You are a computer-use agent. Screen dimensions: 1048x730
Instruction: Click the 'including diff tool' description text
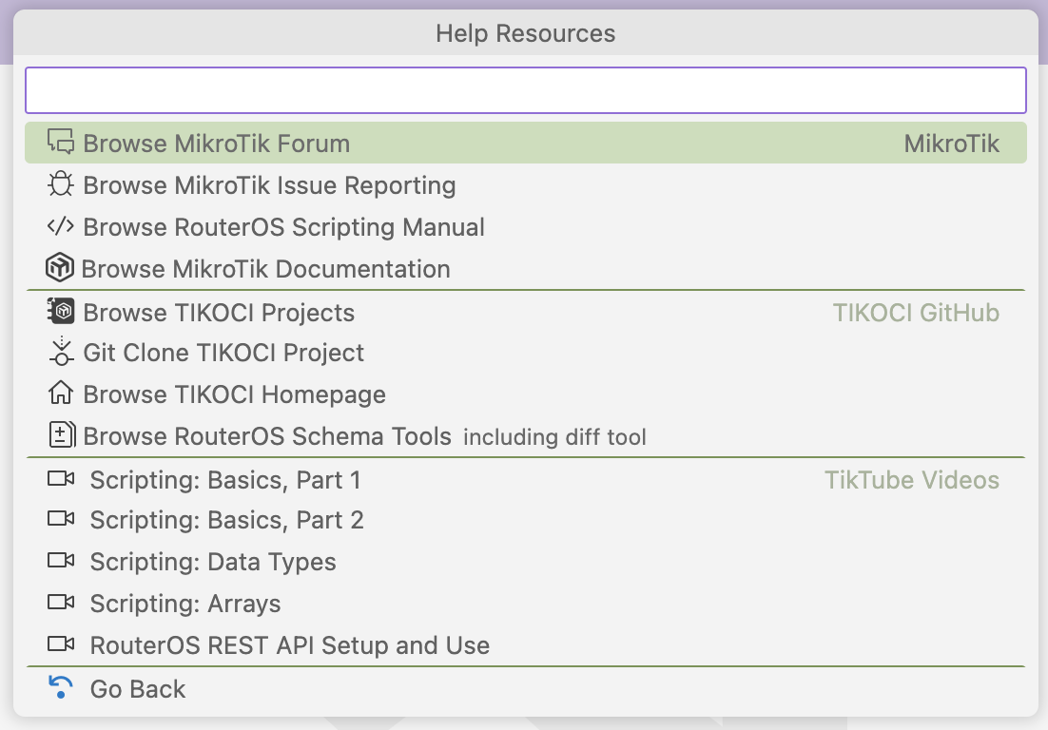tap(554, 437)
